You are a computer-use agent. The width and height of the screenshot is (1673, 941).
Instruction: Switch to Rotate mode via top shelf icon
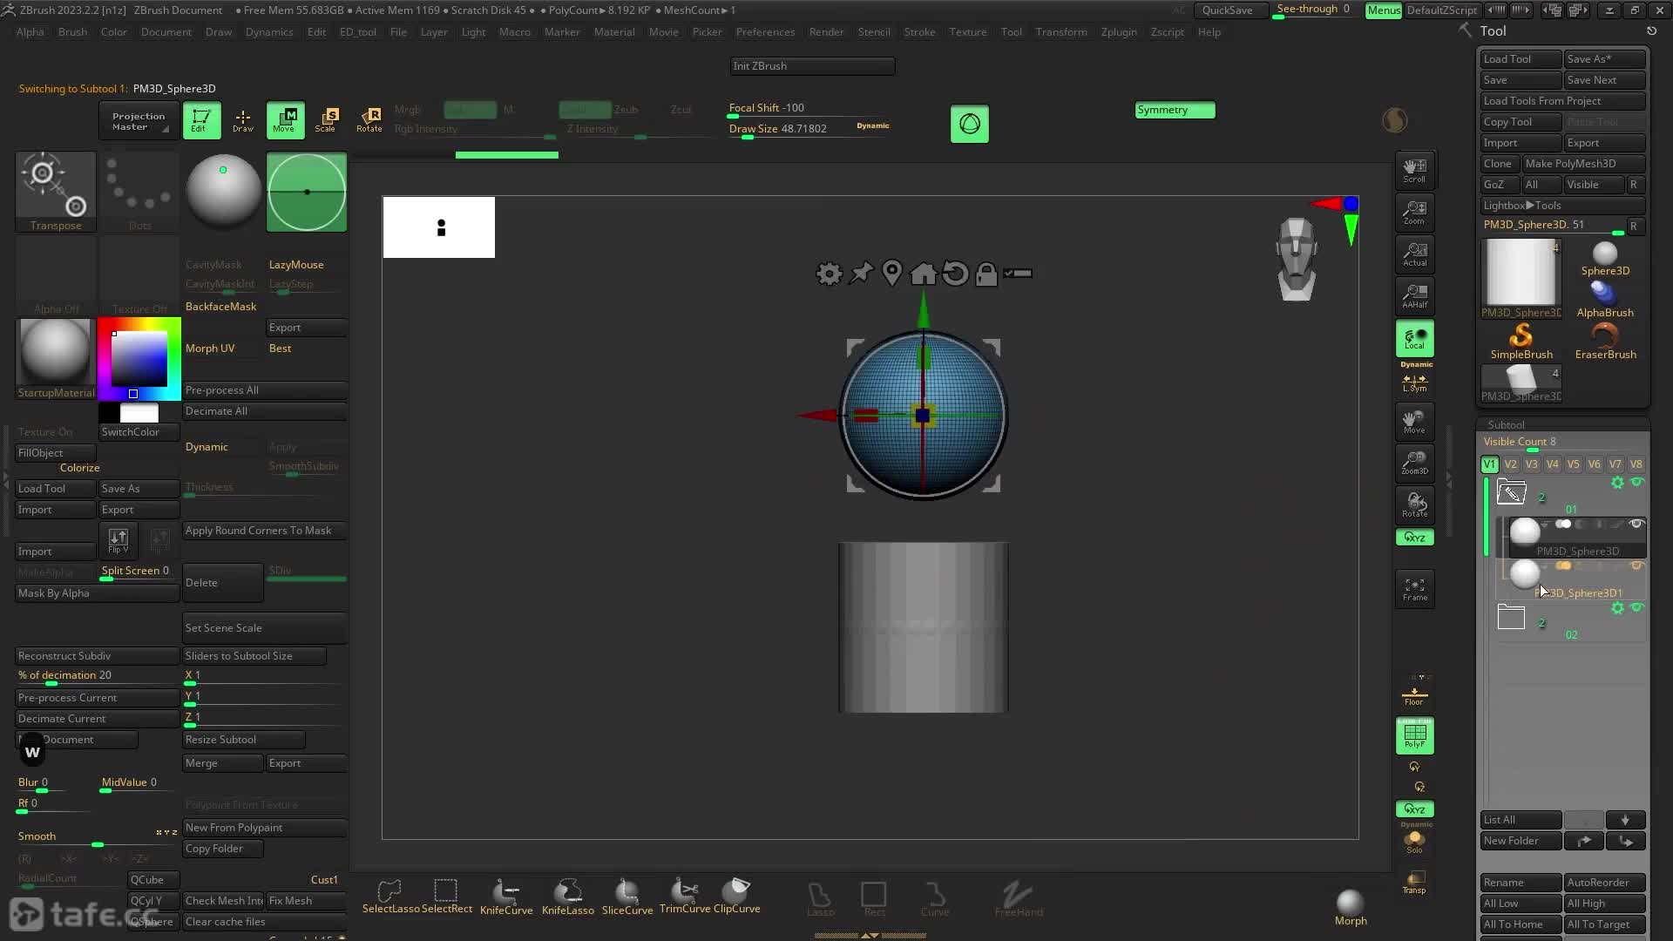click(369, 119)
